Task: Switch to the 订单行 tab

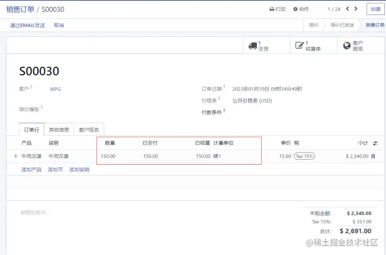Action: [31, 130]
